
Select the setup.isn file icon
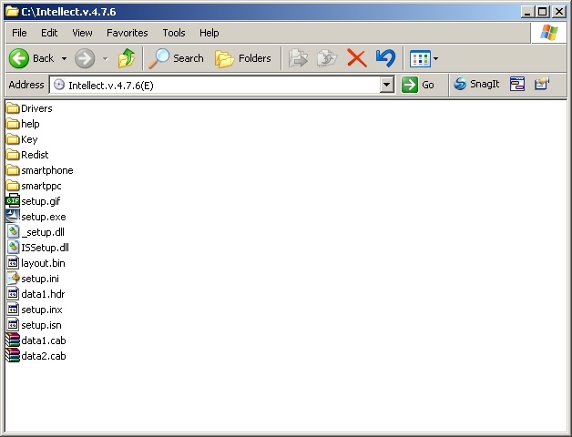coord(13,325)
